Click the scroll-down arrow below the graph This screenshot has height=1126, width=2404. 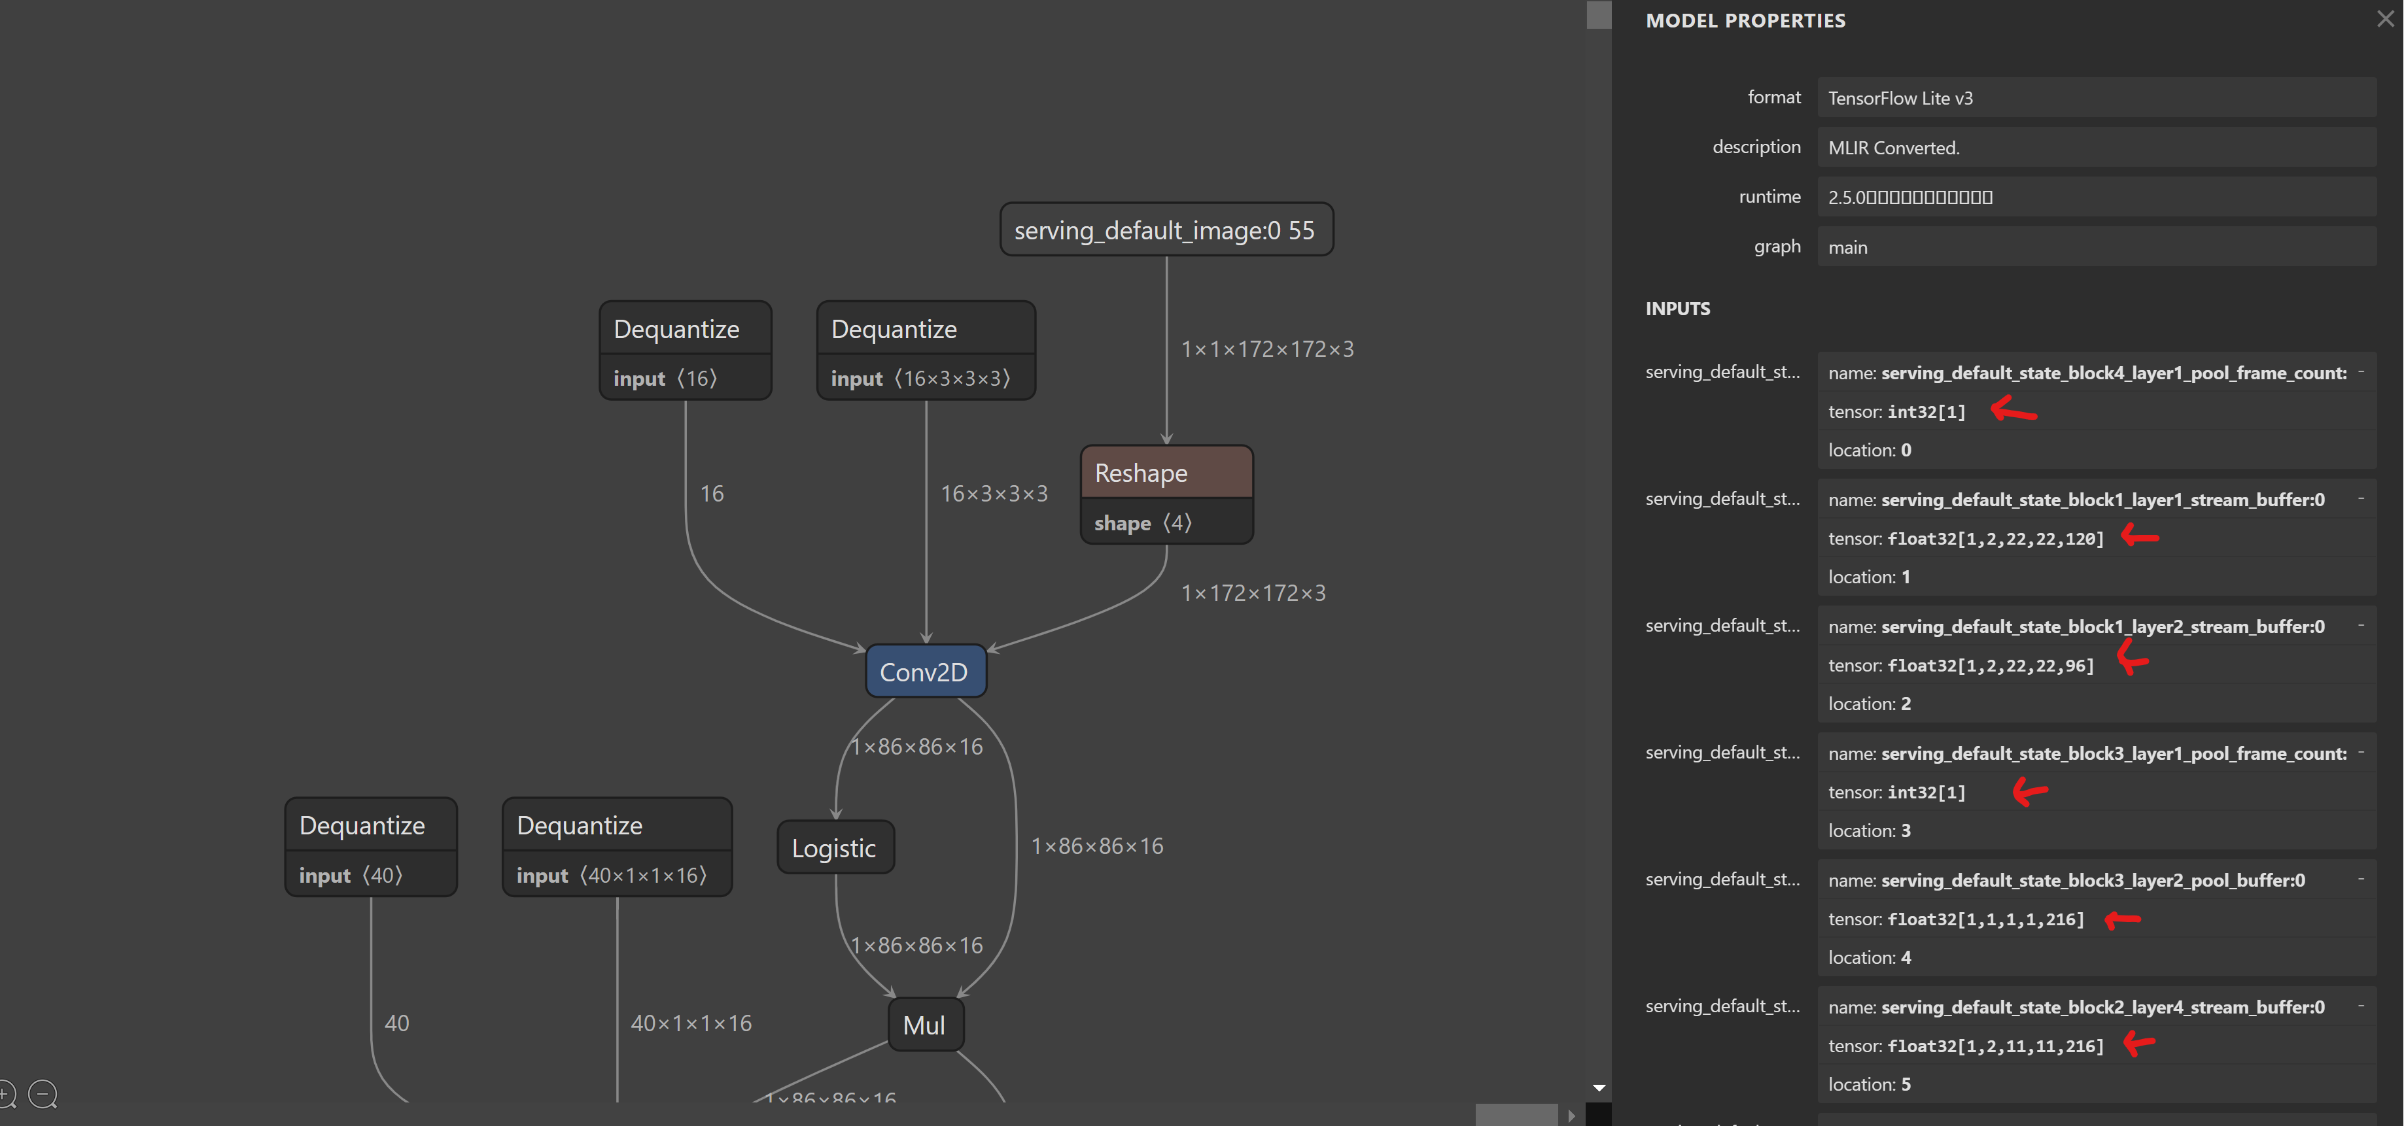[x=1599, y=1087]
